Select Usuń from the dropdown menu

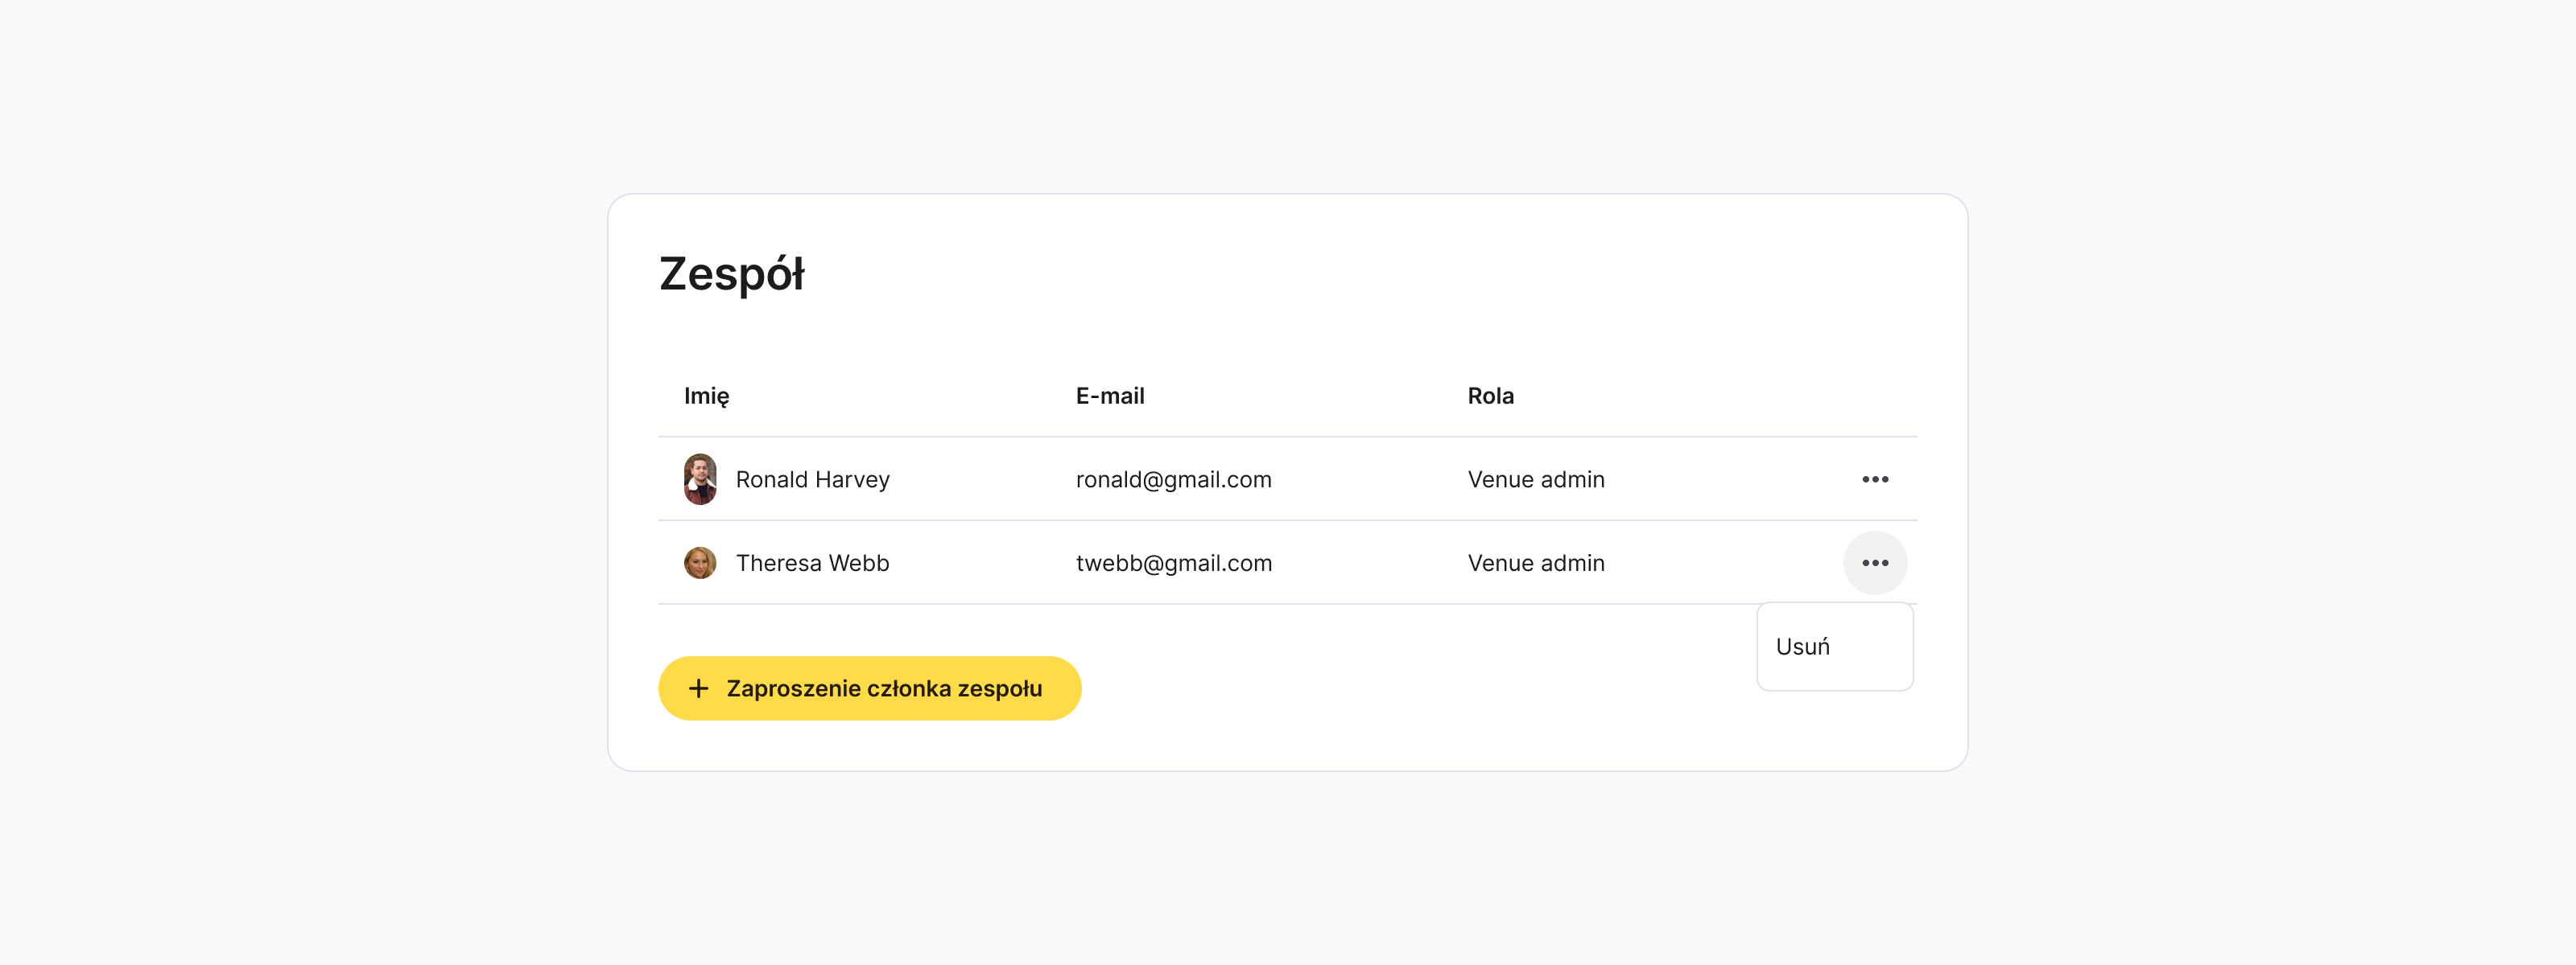point(1803,647)
